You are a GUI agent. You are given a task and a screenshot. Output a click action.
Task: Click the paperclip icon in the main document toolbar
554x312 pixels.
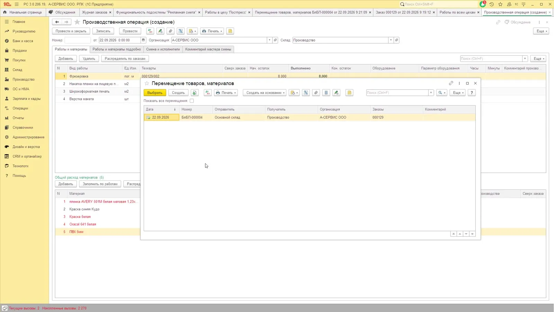coord(170,31)
